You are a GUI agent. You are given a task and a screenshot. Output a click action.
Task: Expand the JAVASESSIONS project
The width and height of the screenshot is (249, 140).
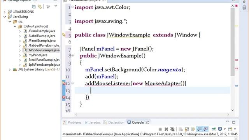(x=5, y=12)
